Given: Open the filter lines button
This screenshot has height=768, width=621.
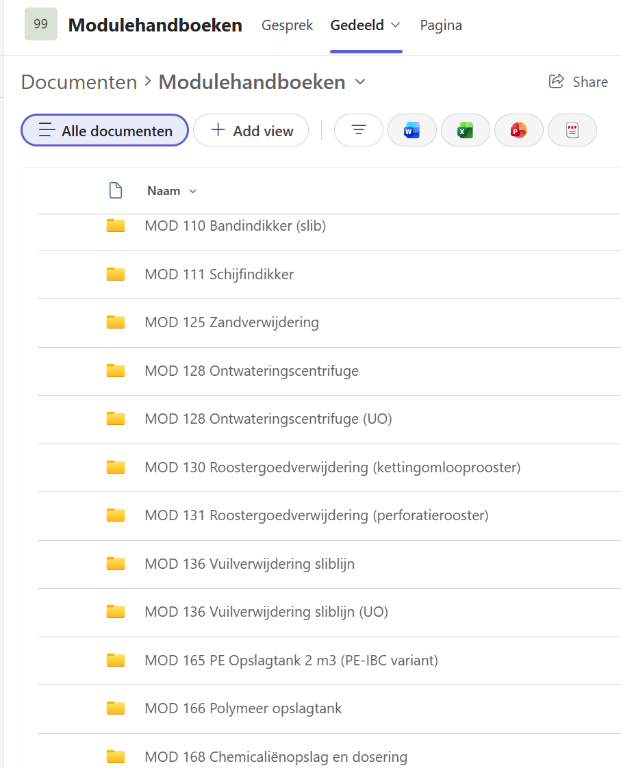Looking at the screenshot, I should [x=359, y=130].
